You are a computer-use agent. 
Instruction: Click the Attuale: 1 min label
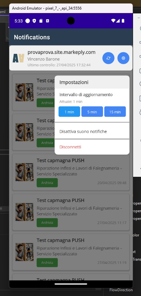(71, 102)
